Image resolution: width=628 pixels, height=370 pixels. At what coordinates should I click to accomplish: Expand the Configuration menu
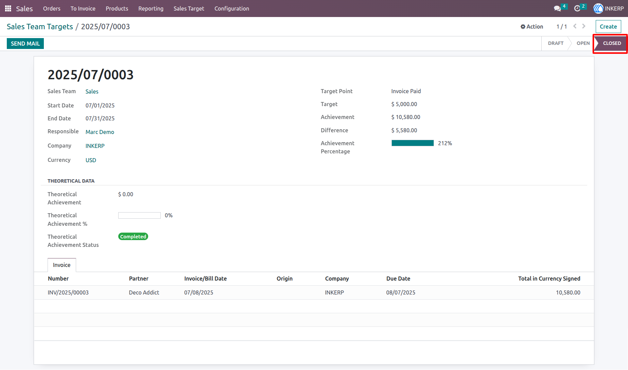coord(232,9)
